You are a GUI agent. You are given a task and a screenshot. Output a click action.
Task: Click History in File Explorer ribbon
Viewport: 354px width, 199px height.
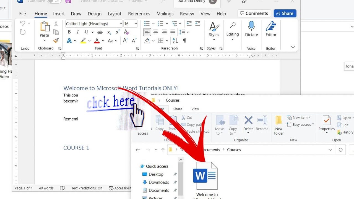(345, 132)
